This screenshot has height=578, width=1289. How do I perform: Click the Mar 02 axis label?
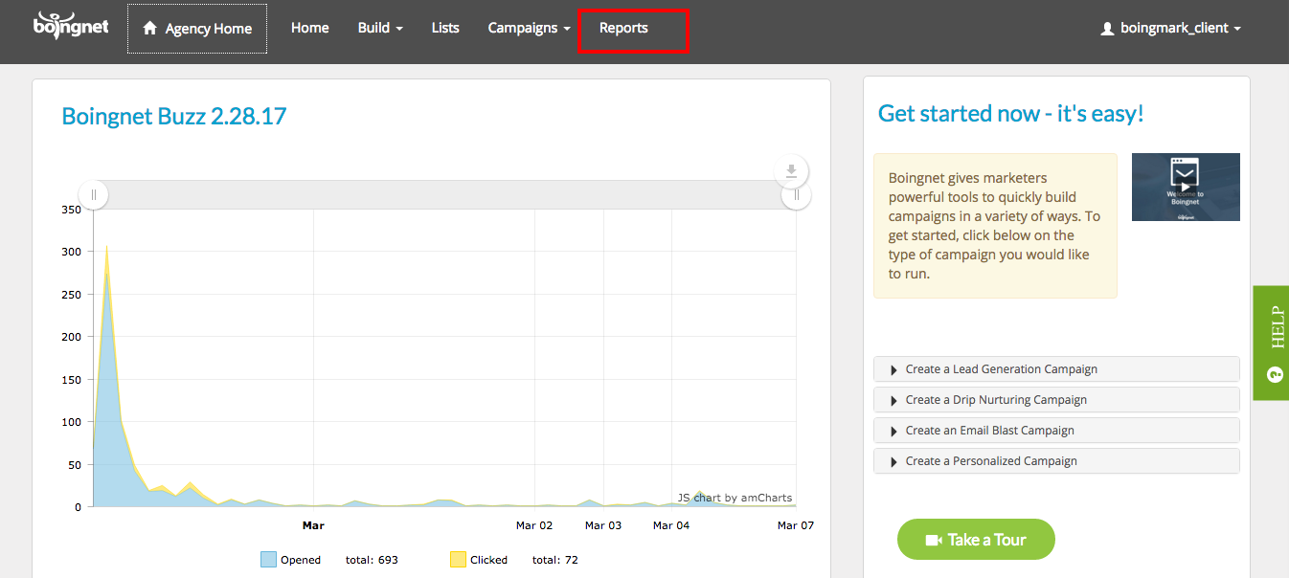click(x=534, y=525)
